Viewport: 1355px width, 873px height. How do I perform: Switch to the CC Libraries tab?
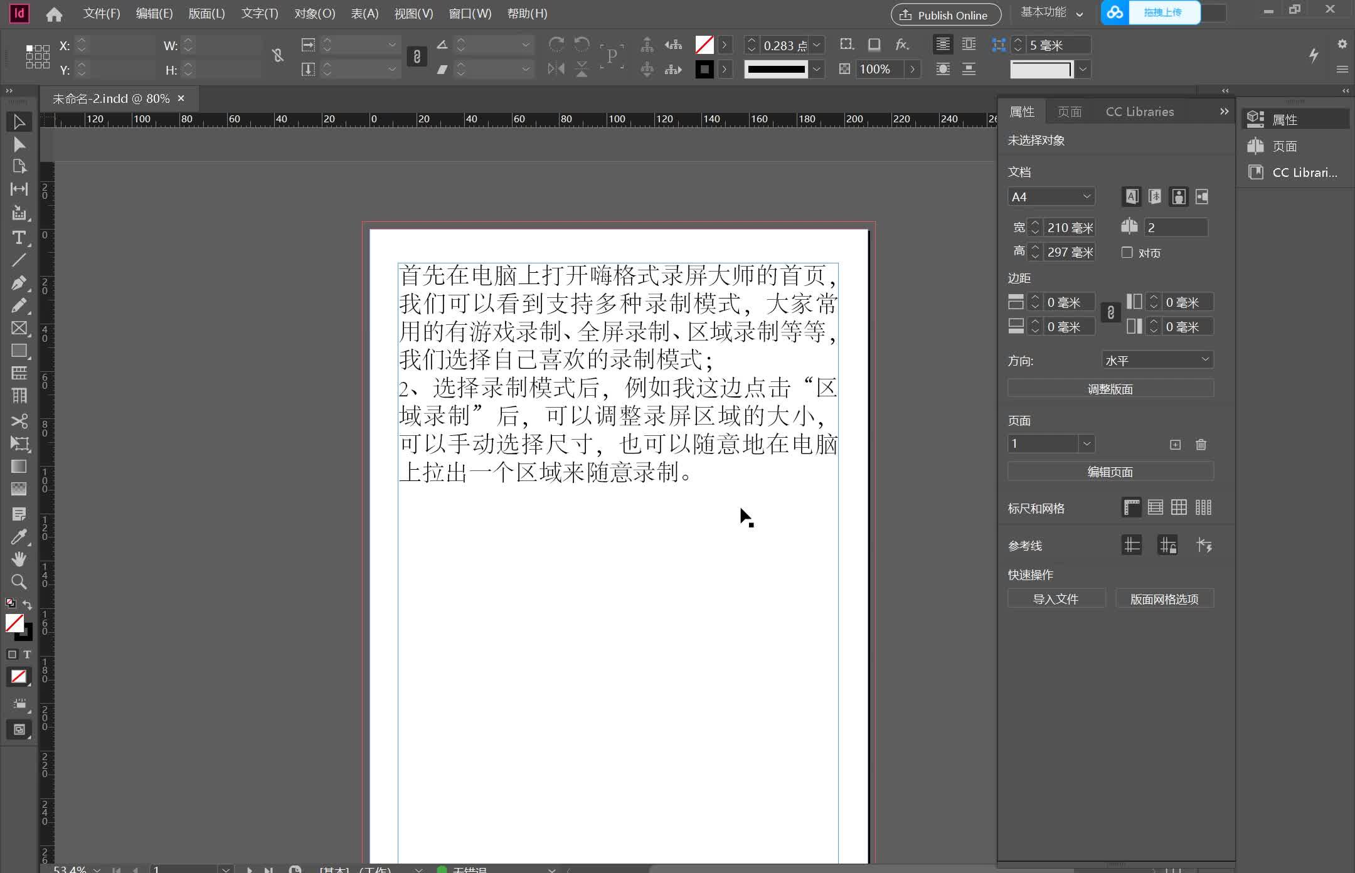pos(1139,112)
